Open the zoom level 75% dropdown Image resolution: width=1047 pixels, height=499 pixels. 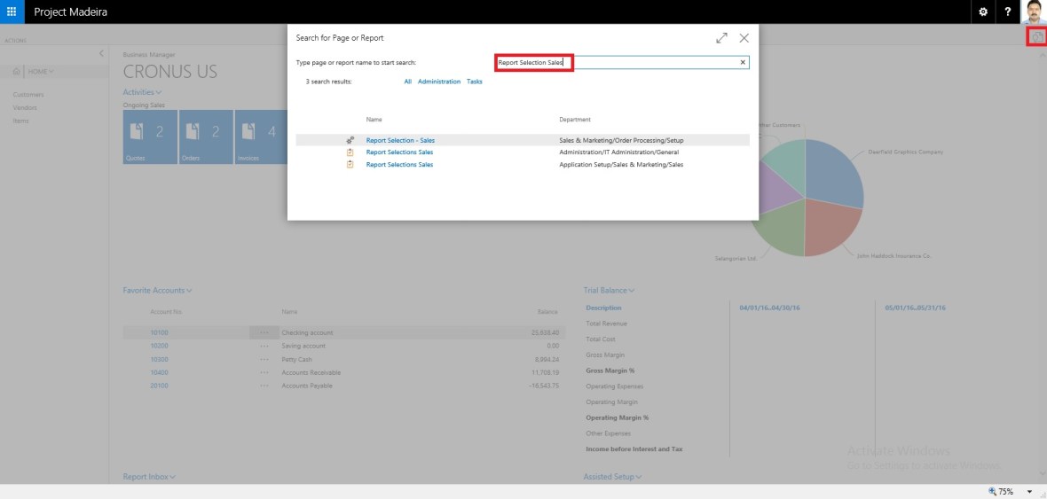(x=1029, y=491)
